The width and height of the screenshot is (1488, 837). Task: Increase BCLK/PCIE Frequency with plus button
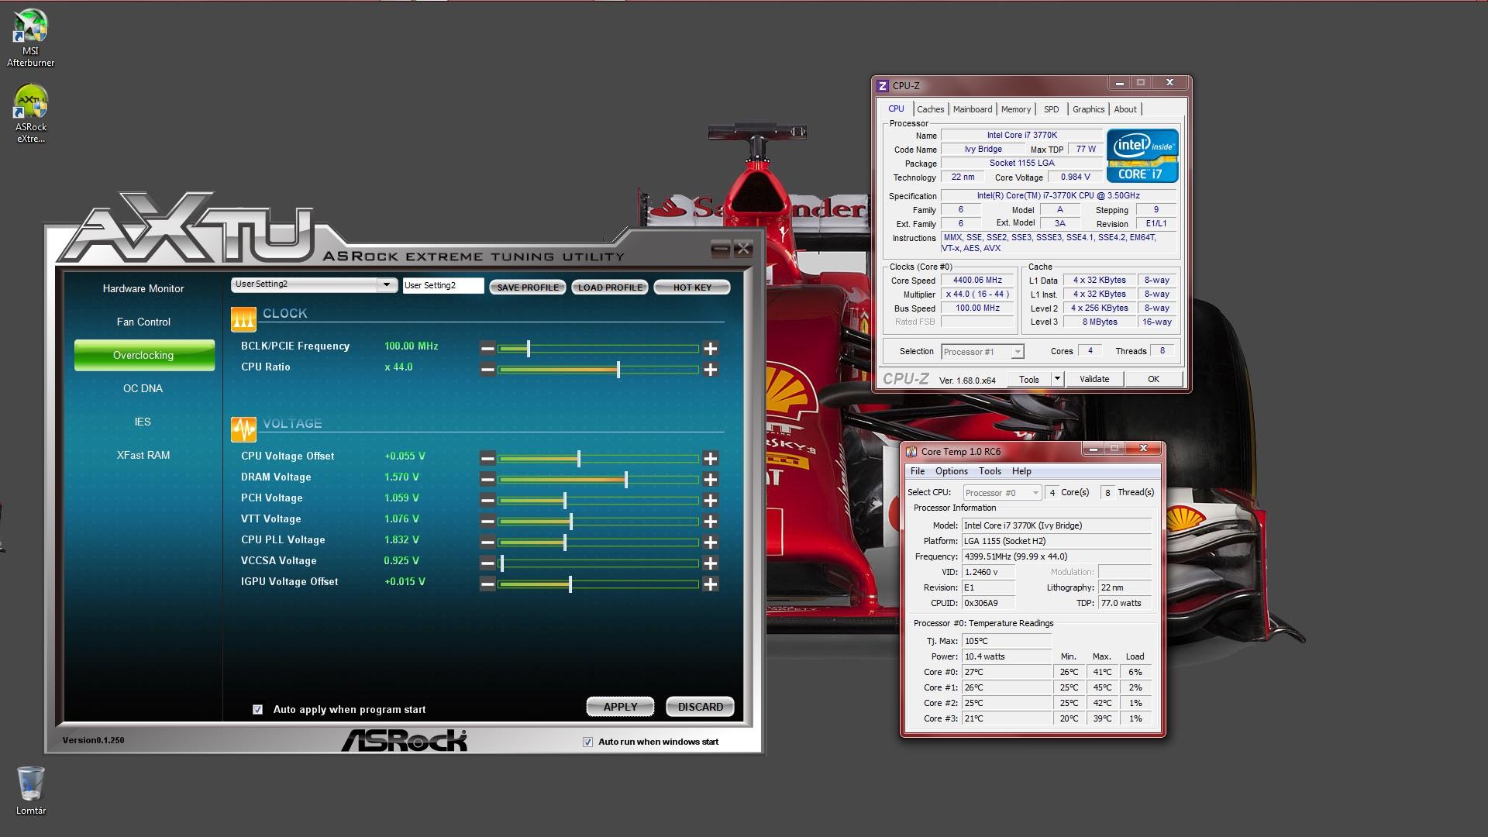coord(710,349)
